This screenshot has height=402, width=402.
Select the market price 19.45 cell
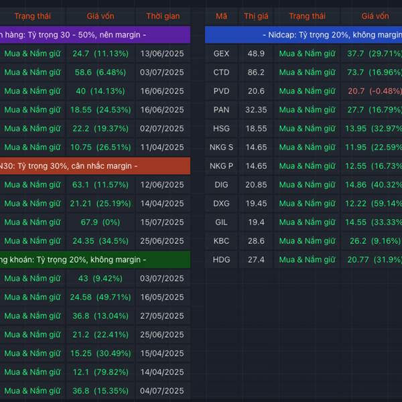(256, 203)
